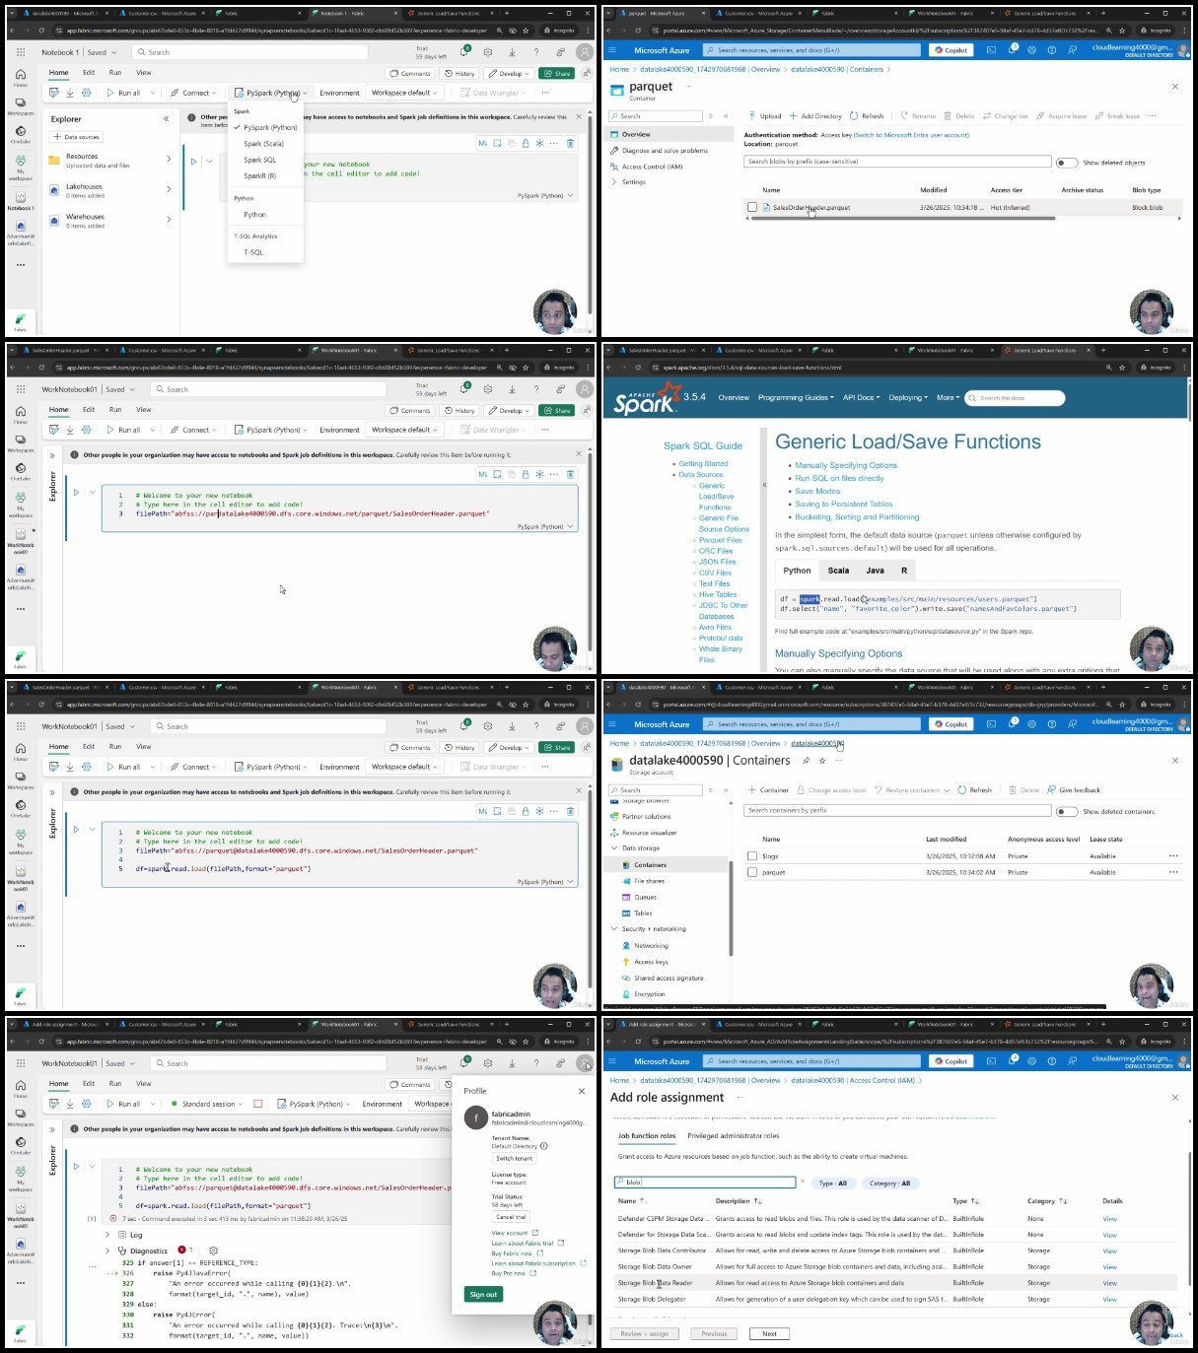
Task: Click Change access level in Containers toolbar
Action: point(831,789)
